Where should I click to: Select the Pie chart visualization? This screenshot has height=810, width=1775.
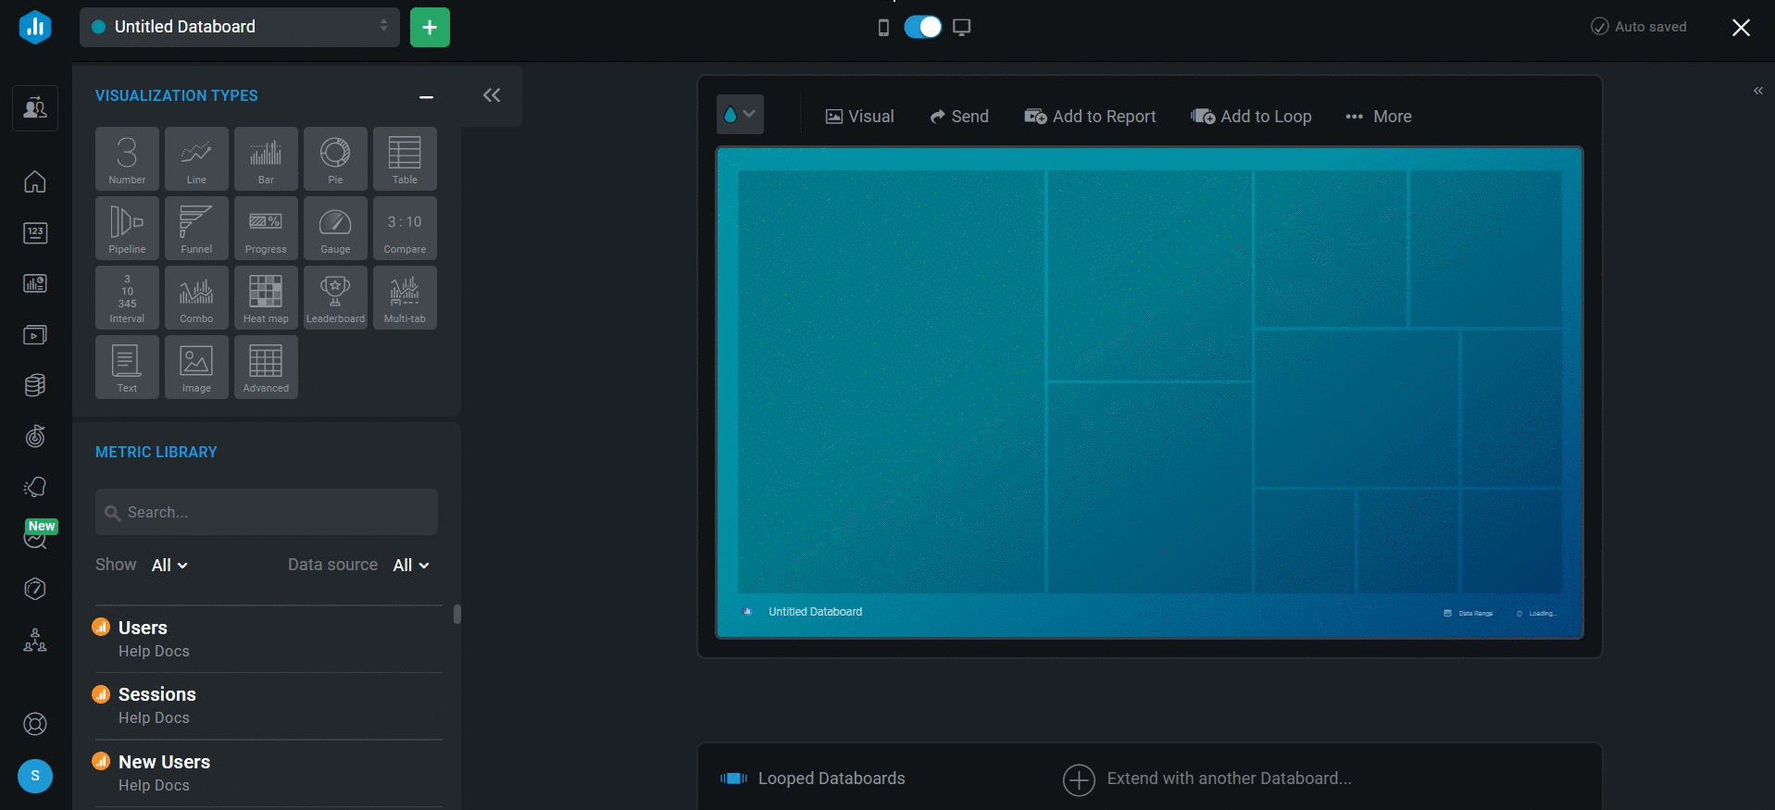click(x=335, y=158)
